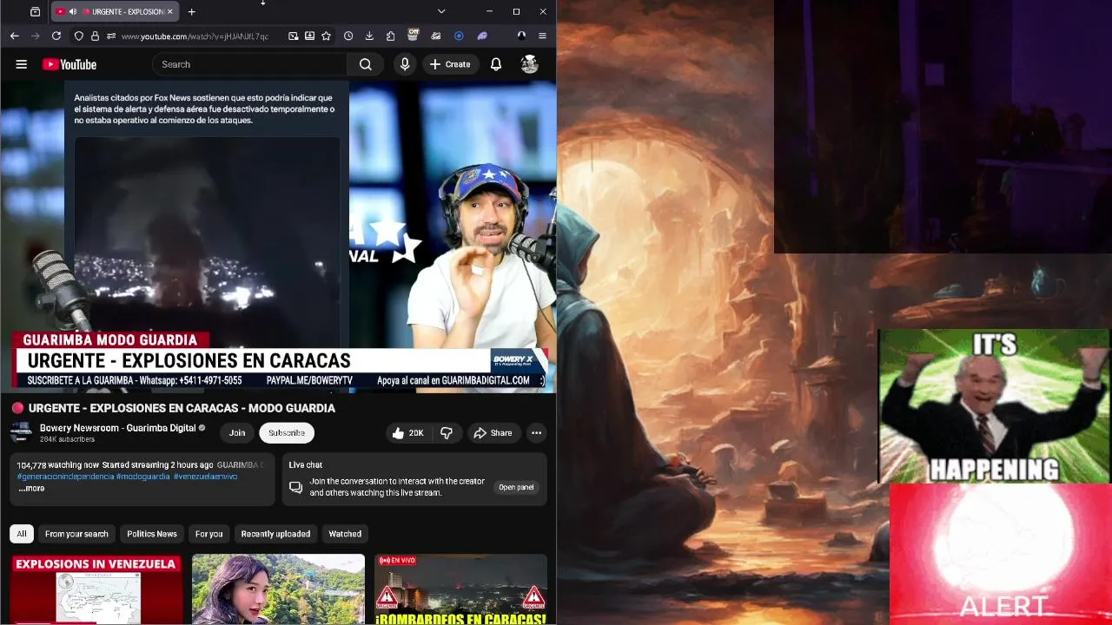Screen dimensions: 1112x625
Task: Open the Firefox application menu
Action: [x=542, y=36]
